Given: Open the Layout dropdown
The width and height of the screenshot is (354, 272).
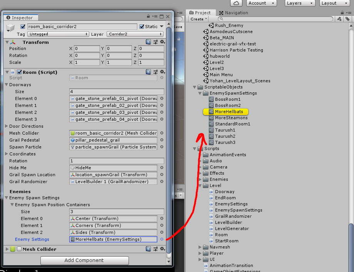Looking at the screenshot, I should click(x=334, y=3).
